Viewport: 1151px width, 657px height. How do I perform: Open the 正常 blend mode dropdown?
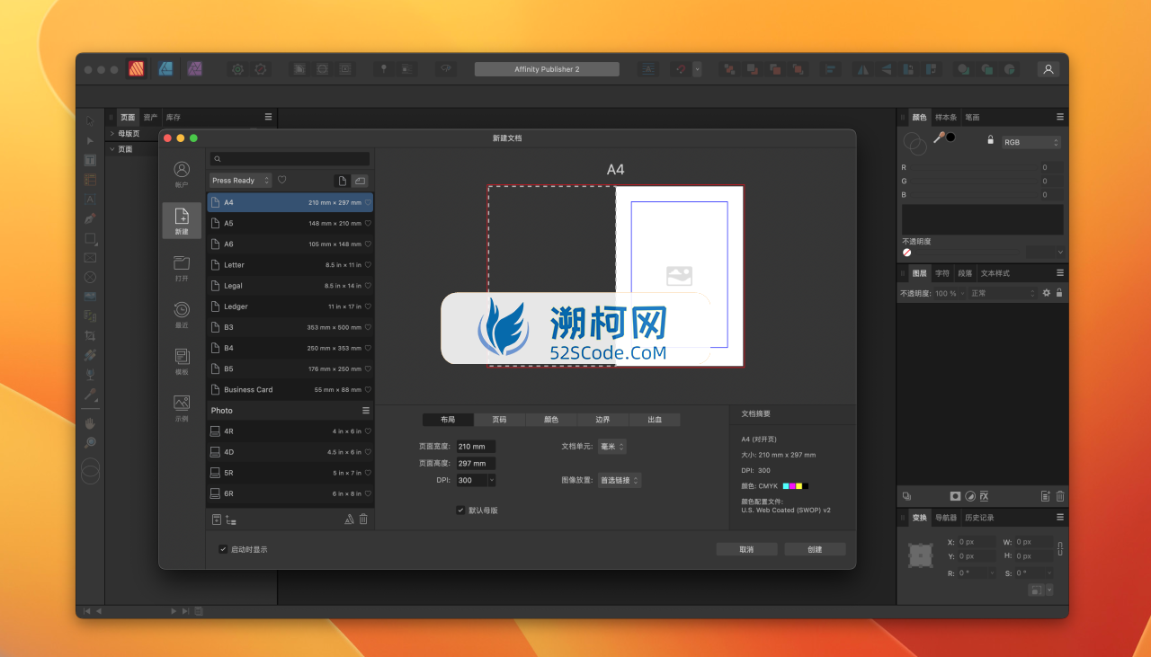1004,293
